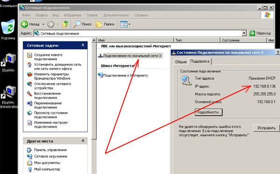Open the Справка menu
The width and height of the screenshot is (280, 174).
[141, 15]
